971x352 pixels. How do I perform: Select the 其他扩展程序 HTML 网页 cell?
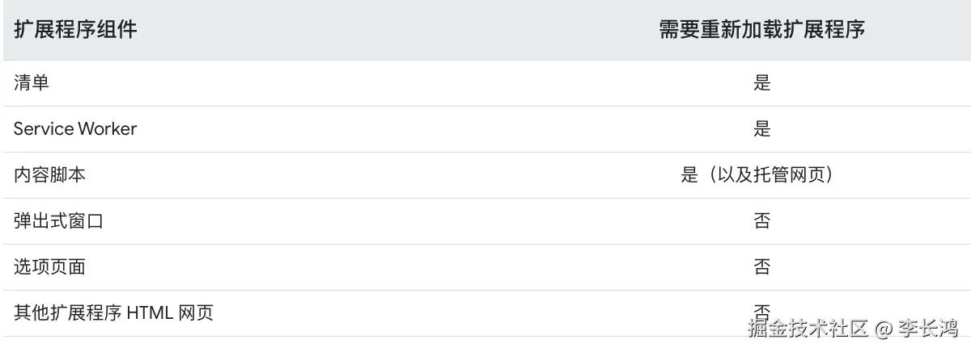pos(113,312)
